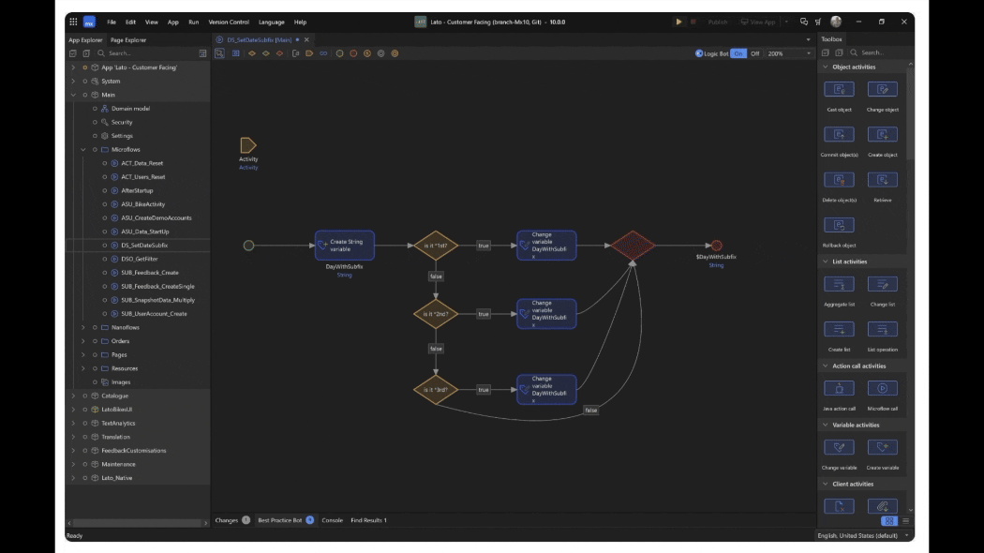This screenshot has width=984, height=553.
Task: Click the Publish button
Action: point(720,21)
